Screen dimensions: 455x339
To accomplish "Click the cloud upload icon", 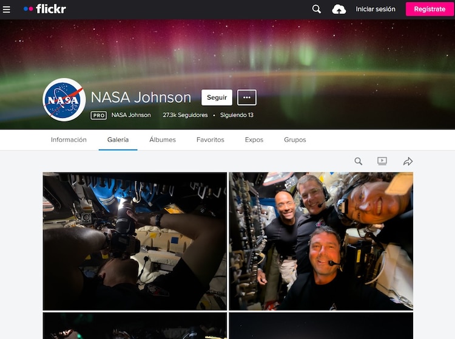I will click(339, 10).
